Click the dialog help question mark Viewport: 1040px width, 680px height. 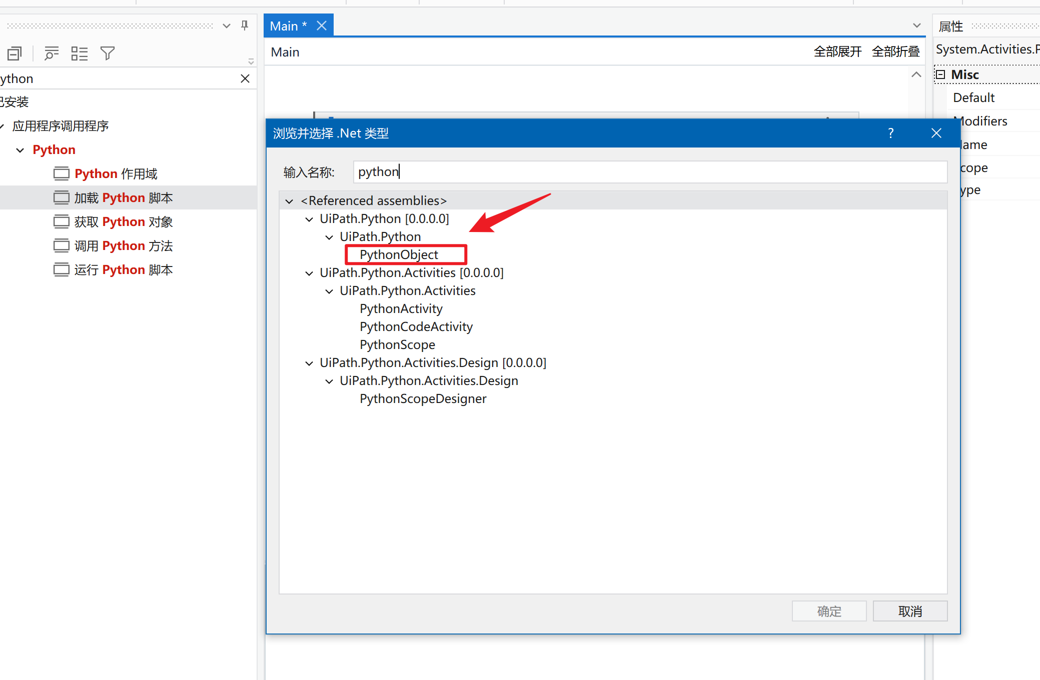890,133
